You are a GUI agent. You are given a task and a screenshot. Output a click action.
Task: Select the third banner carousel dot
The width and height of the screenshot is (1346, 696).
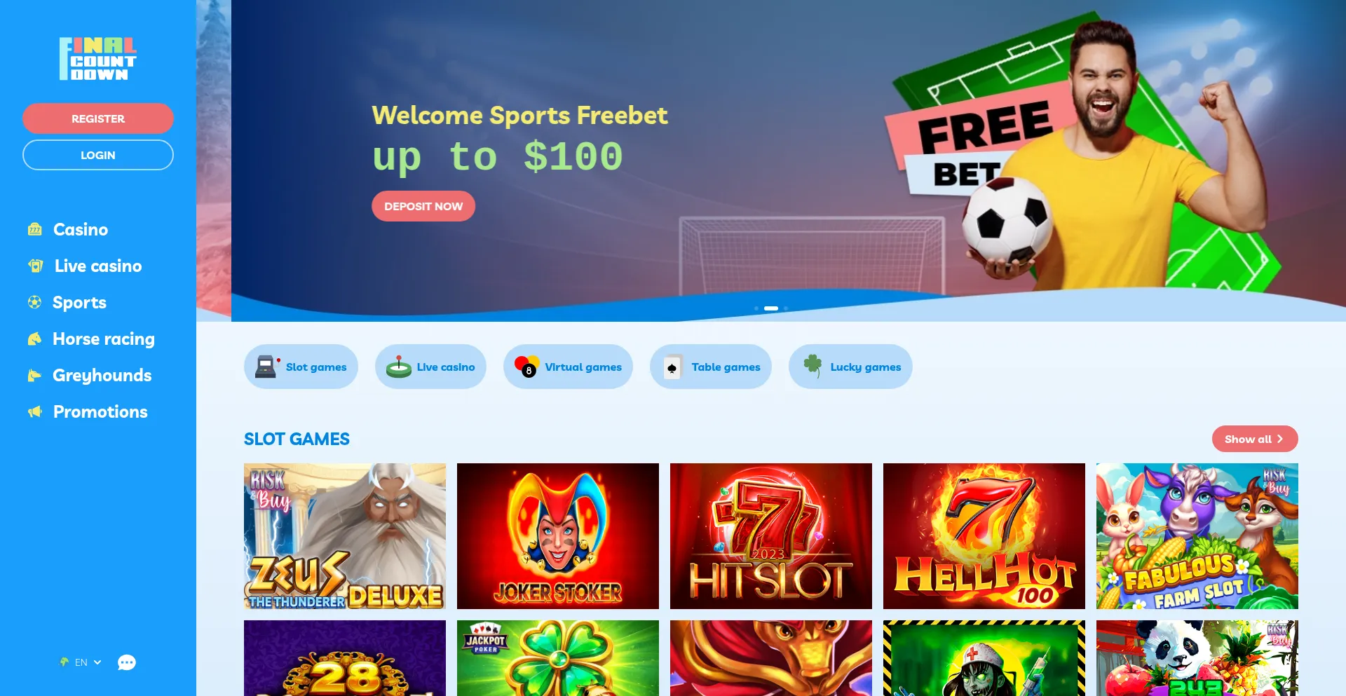[x=786, y=308]
